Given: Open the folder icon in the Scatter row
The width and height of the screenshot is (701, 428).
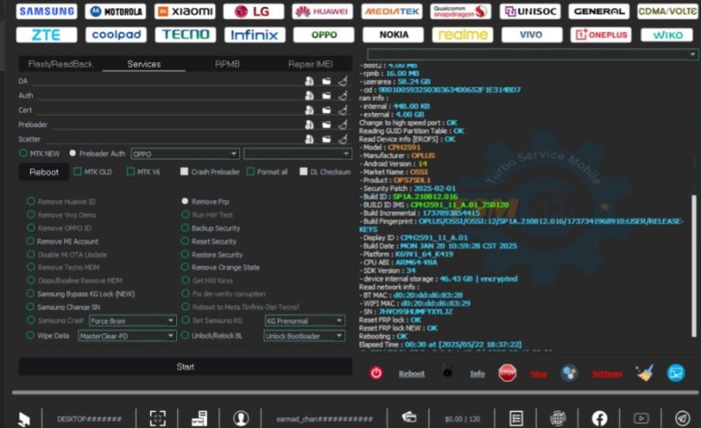Looking at the screenshot, I should (x=327, y=139).
